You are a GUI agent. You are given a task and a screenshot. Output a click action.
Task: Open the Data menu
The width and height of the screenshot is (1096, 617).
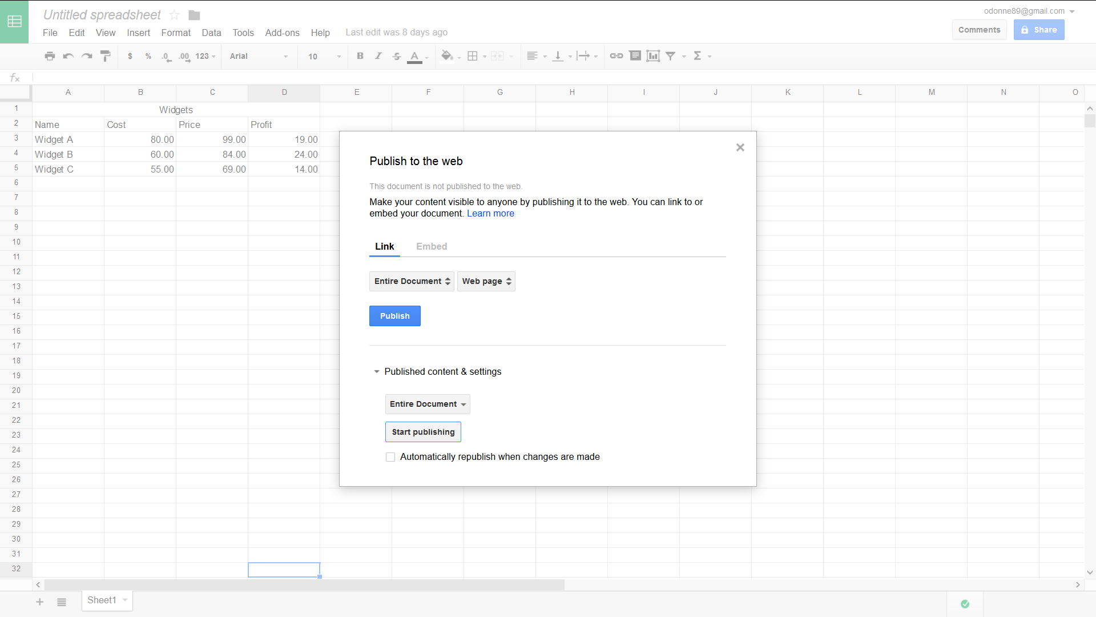pos(211,33)
